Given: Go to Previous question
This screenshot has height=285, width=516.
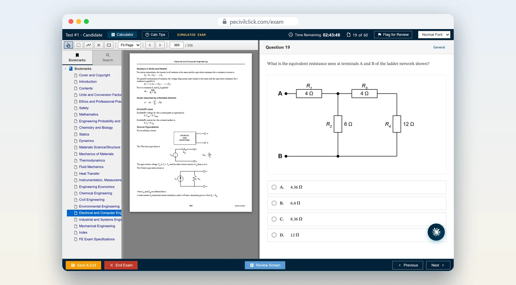Looking at the screenshot, I should (x=408, y=265).
